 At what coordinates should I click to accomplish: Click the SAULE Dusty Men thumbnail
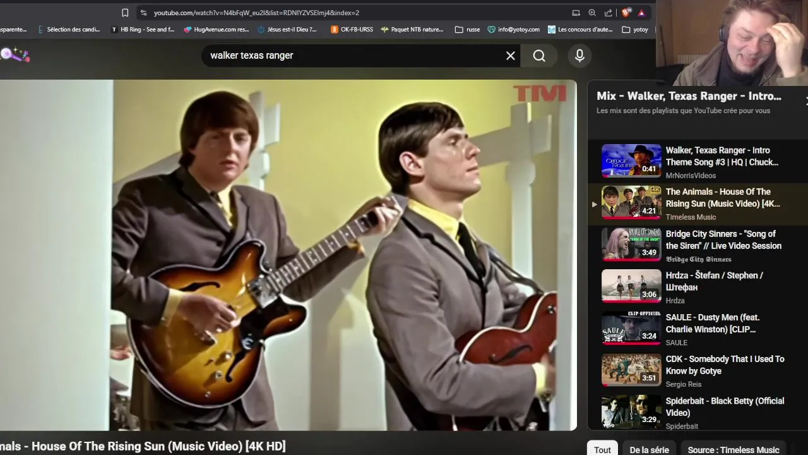tap(631, 327)
